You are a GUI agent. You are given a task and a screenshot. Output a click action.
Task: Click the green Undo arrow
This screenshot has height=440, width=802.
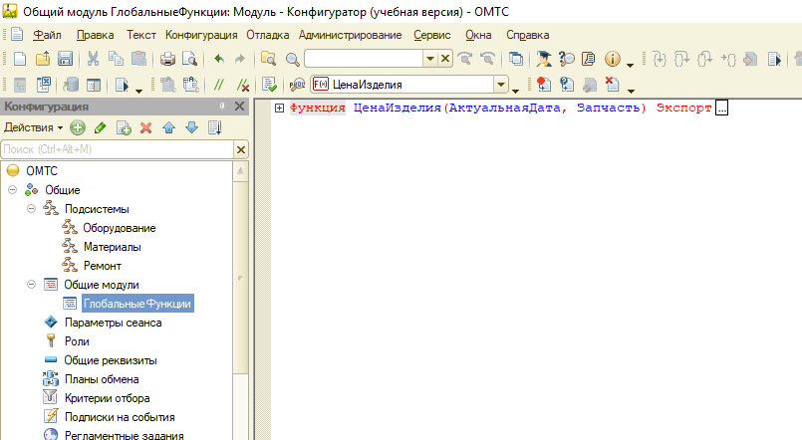point(219,59)
